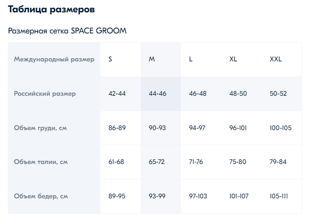Select the 86-89 chest measurement cell
This screenshot has width=310, height=224.
coord(117,128)
